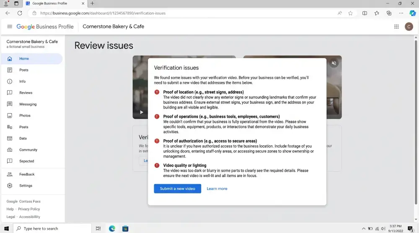Click the Spected icon
Screen dimensions: 419x233
click(10, 161)
